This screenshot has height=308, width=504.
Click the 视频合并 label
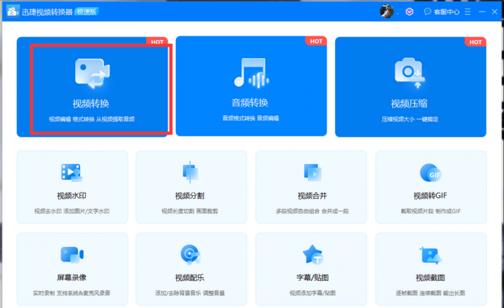pos(312,196)
